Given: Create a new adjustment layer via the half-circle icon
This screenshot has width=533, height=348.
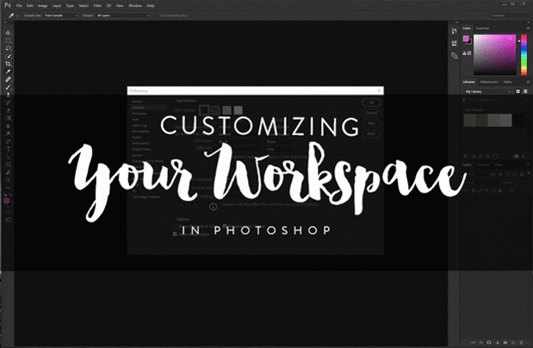Looking at the screenshot, I should tap(498, 343).
